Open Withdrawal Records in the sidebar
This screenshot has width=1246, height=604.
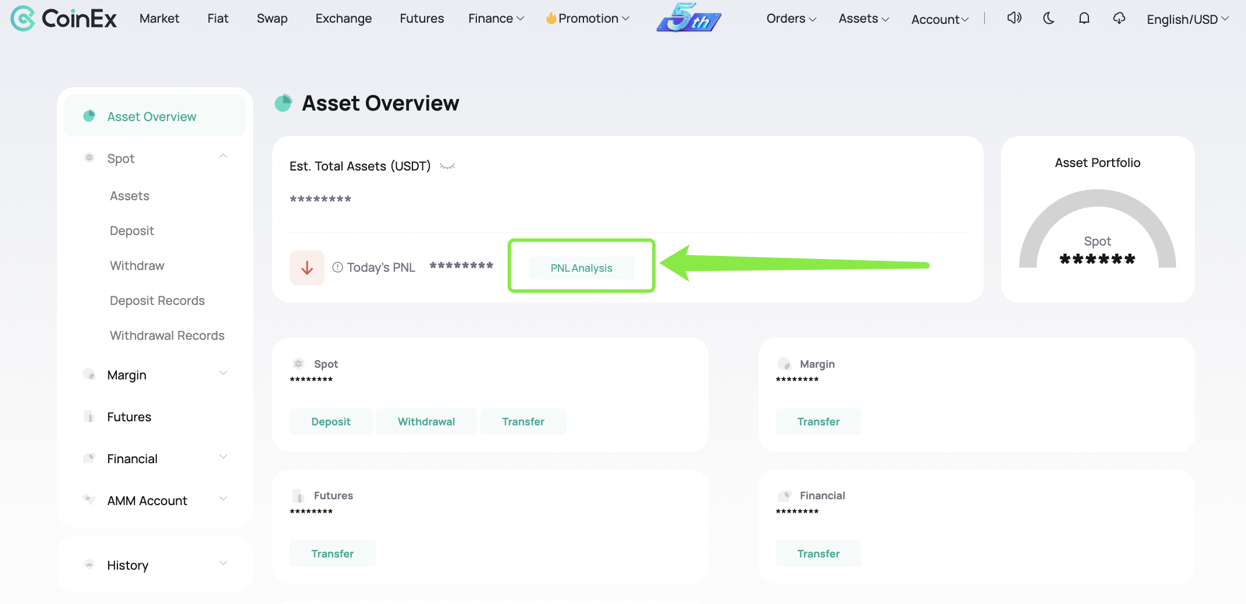[x=166, y=335]
